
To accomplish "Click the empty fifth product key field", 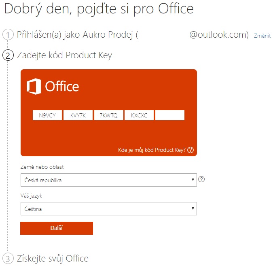I will pos(170,115).
